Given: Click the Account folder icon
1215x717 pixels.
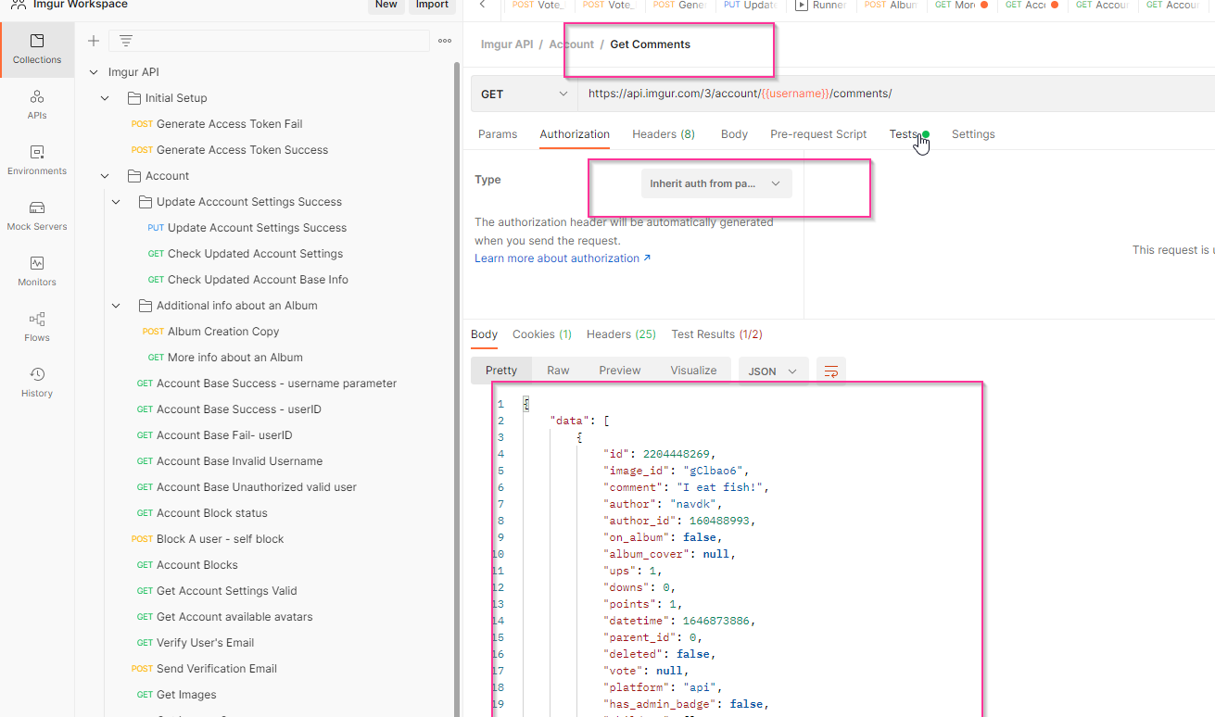Looking at the screenshot, I should [133, 176].
